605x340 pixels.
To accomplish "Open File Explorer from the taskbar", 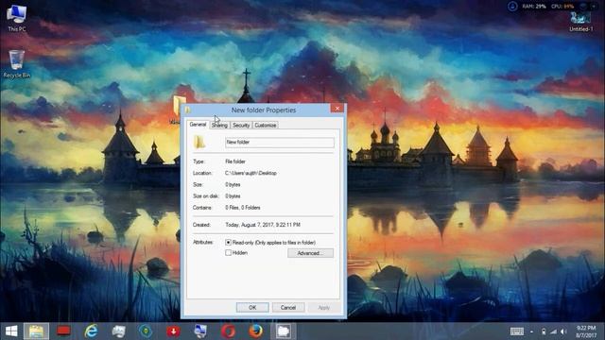I will pyautogui.click(x=36, y=331).
